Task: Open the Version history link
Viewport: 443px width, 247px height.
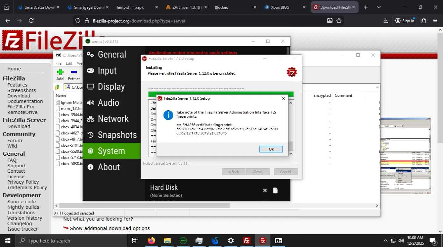Action: pos(25,218)
